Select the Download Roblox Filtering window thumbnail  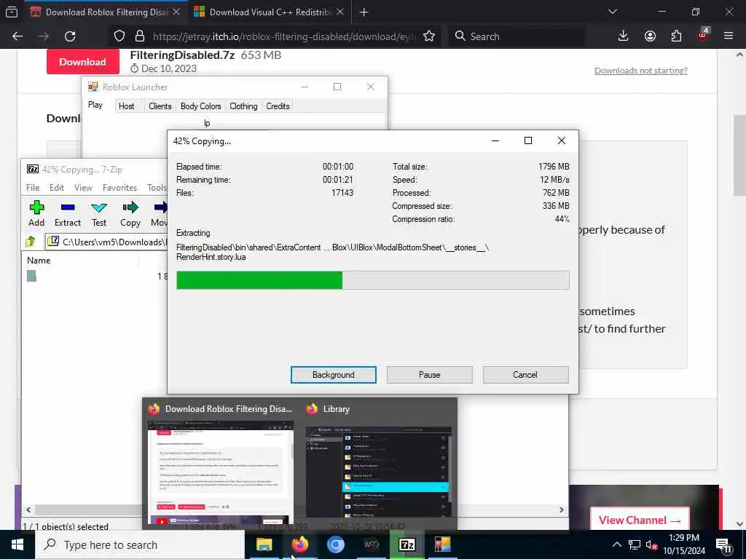219,464
